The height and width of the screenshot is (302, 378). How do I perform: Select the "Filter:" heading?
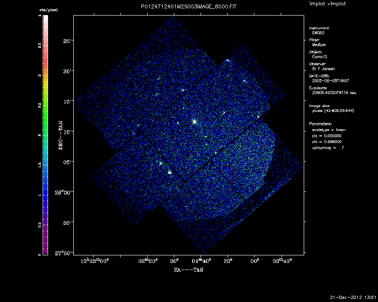tap(314, 40)
